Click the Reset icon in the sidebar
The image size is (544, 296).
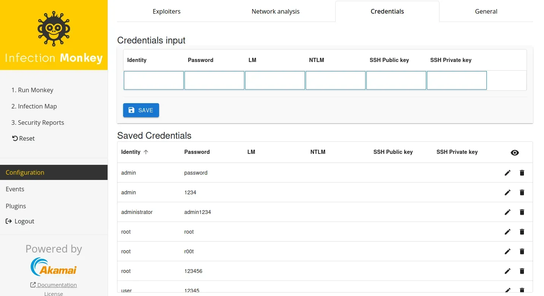click(14, 138)
